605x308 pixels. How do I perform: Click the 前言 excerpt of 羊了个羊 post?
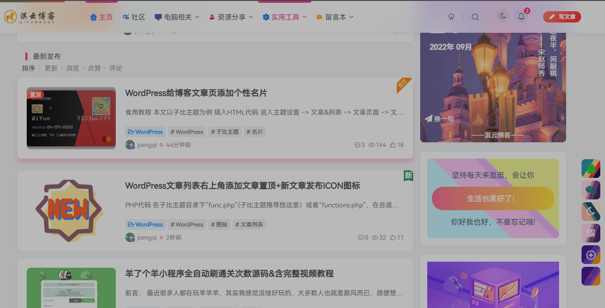pos(264,293)
